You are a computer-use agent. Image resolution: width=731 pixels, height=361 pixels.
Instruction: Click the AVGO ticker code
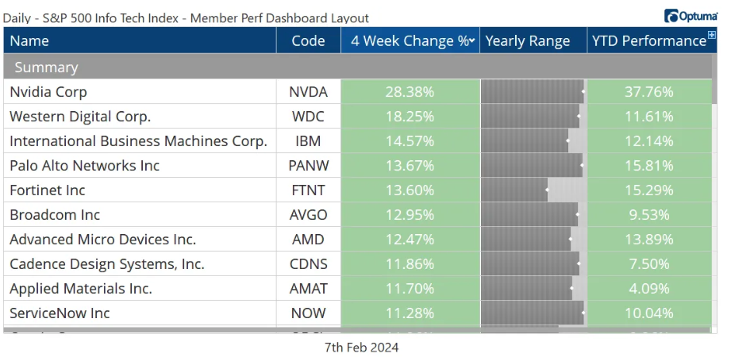(x=308, y=215)
